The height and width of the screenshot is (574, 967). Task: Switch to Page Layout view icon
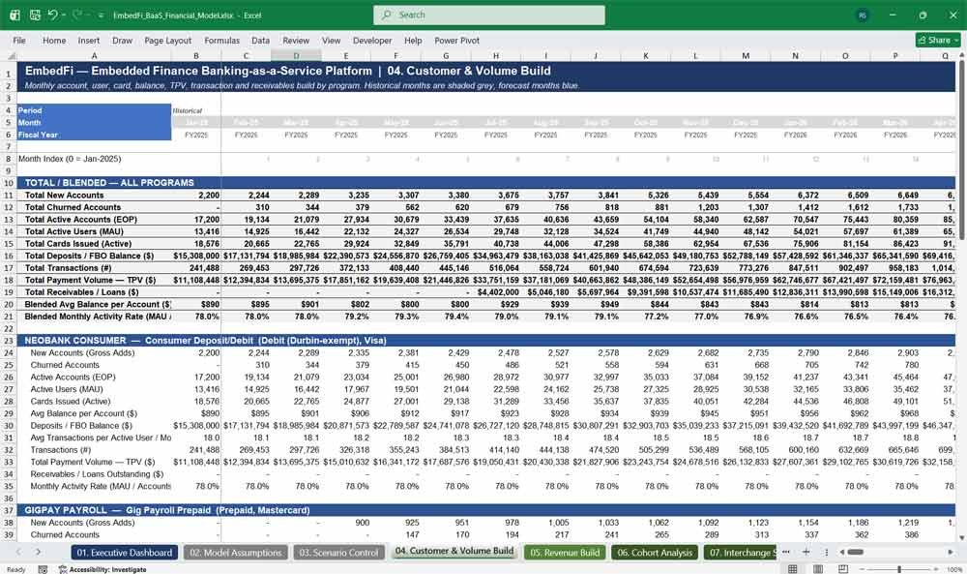point(818,568)
